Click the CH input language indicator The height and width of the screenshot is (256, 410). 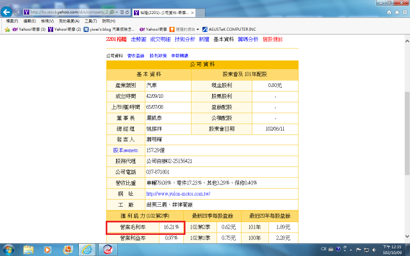(324, 249)
